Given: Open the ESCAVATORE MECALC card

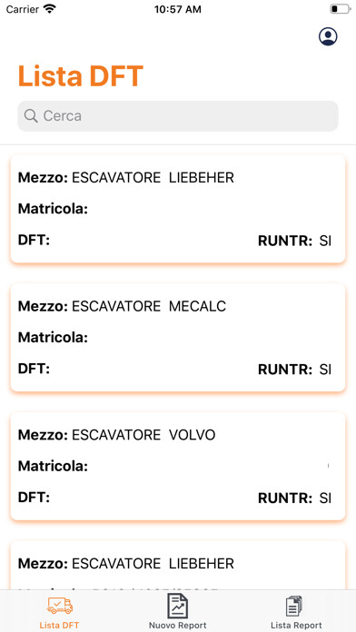Looking at the screenshot, I should pos(178,338).
